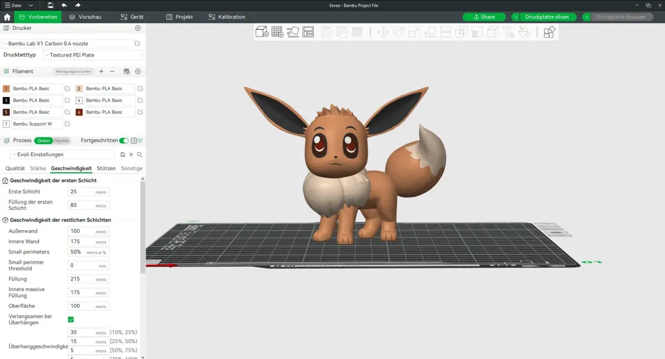Open the Gerät tab
This screenshot has width=665, height=359.
(132, 17)
